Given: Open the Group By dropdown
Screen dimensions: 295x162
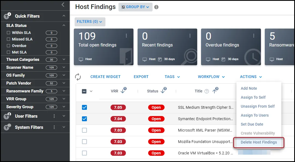Looking at the screenshot, I should click(x=135, y=7).
